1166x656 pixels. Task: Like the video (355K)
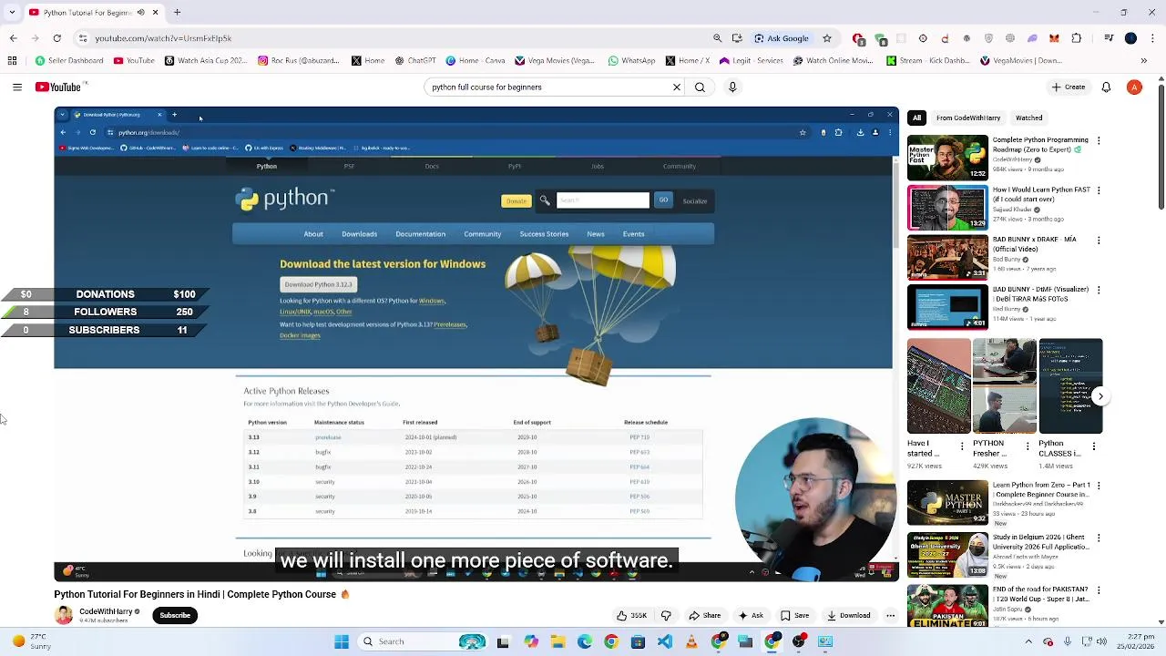pos(631,616)
